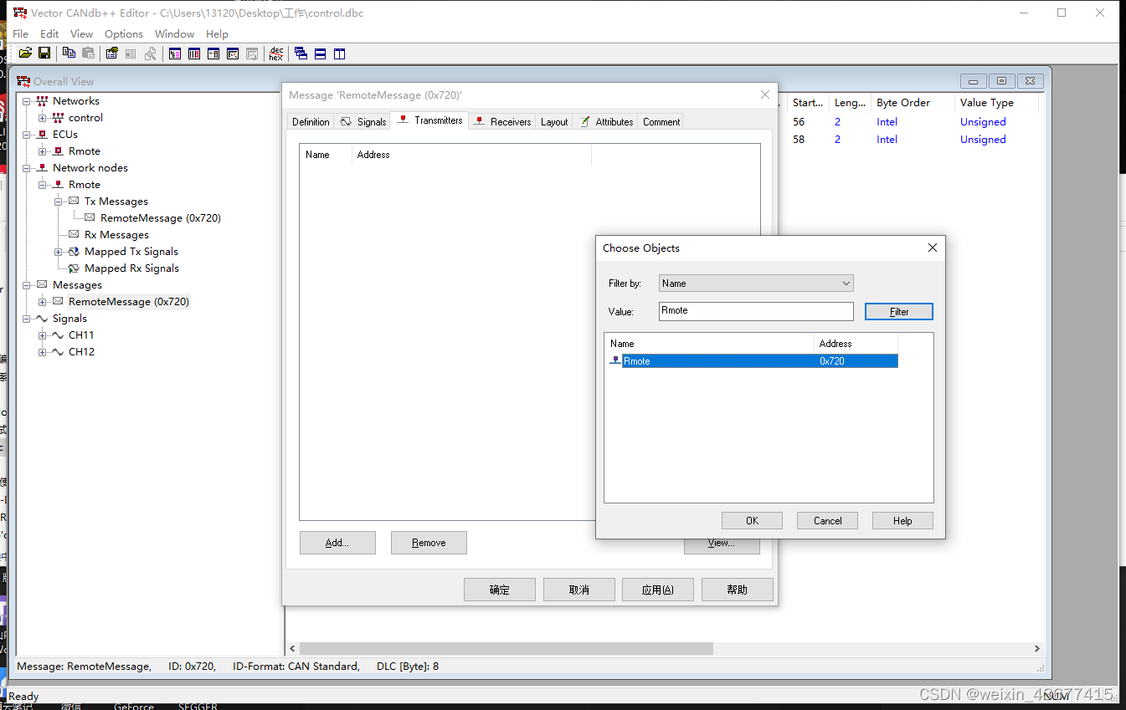Switch to the Attributes tab

(x=606, y=121)
